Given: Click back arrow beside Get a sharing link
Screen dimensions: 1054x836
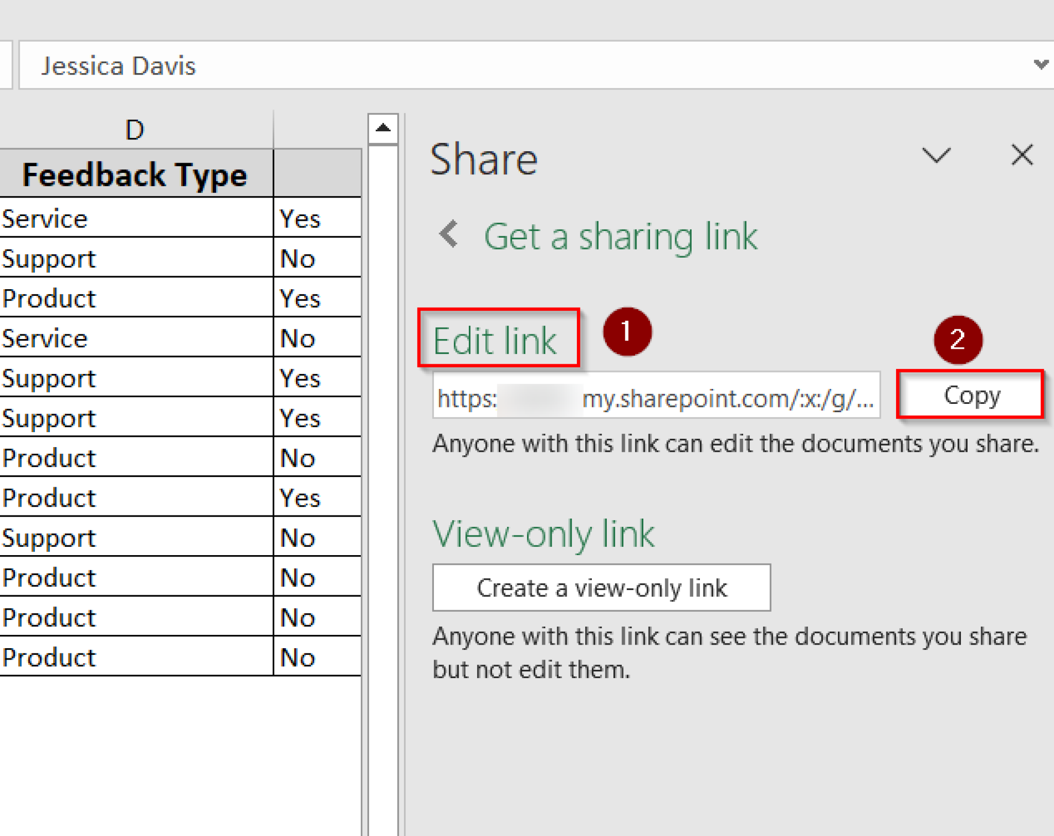Looking at the screenshot, I should click(449, 234).
